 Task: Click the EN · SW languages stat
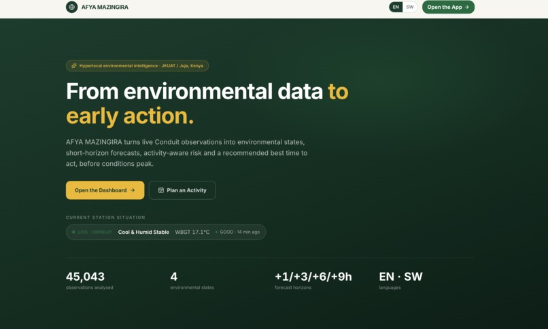[x=400, y=281]
